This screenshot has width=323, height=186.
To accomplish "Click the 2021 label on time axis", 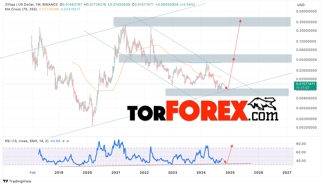I will click(x=116, y=173).
